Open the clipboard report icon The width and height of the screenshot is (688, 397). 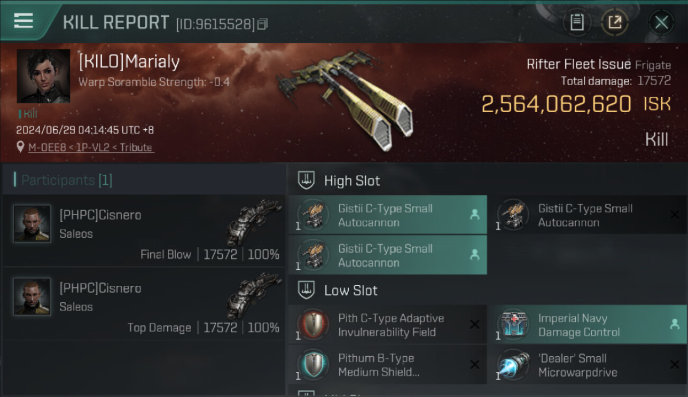pyautogui.click(x=577, y=22)
